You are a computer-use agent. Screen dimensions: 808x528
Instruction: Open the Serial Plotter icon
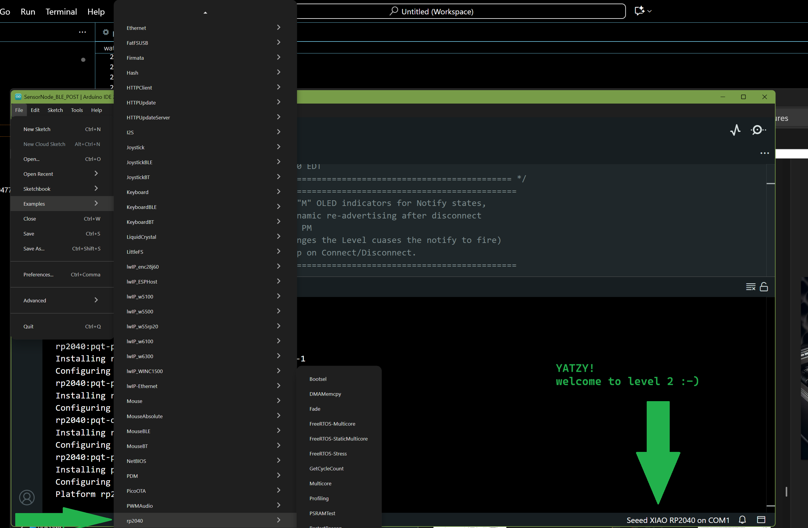735,130
